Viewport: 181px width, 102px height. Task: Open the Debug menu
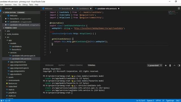click(25, 5)
